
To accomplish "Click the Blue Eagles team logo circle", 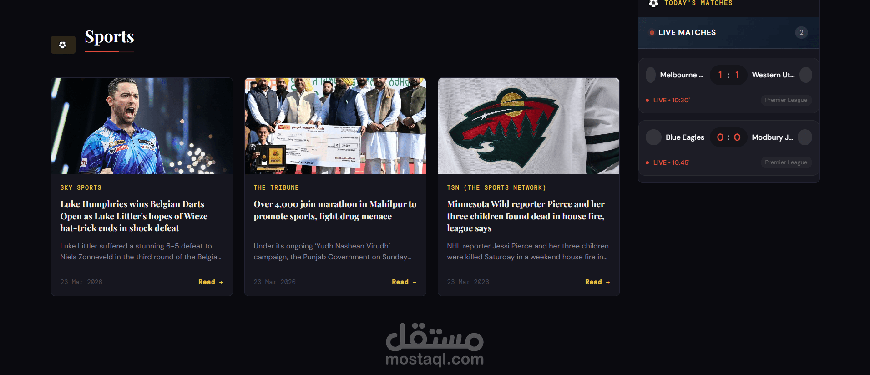I will tap(653, 137).
